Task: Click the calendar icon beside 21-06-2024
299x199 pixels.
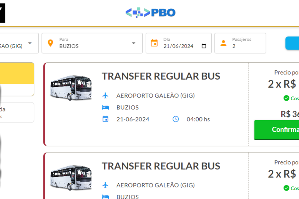Action: pyautogui.click(x=105, y=119)
